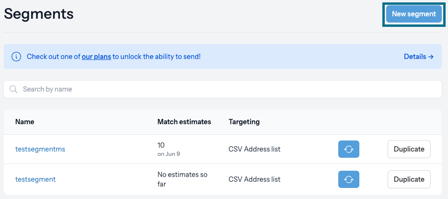Open the our plans link
Screen dimensions: 448x199
pyautogui.click(x=96, y=57)
